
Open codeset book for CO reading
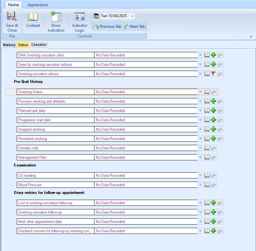click(207, 175)
